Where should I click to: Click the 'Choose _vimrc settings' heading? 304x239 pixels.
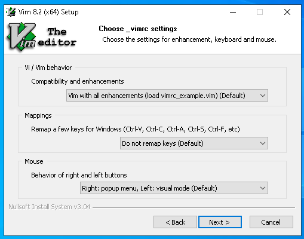[x=138, y=29]
